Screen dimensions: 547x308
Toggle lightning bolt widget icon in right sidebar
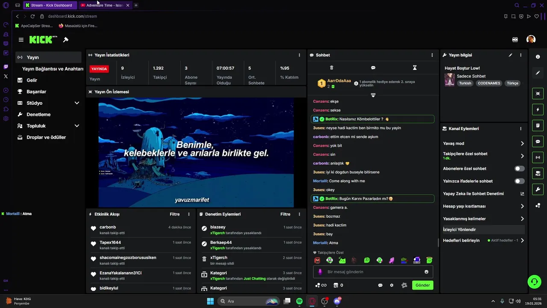point(538,110)
